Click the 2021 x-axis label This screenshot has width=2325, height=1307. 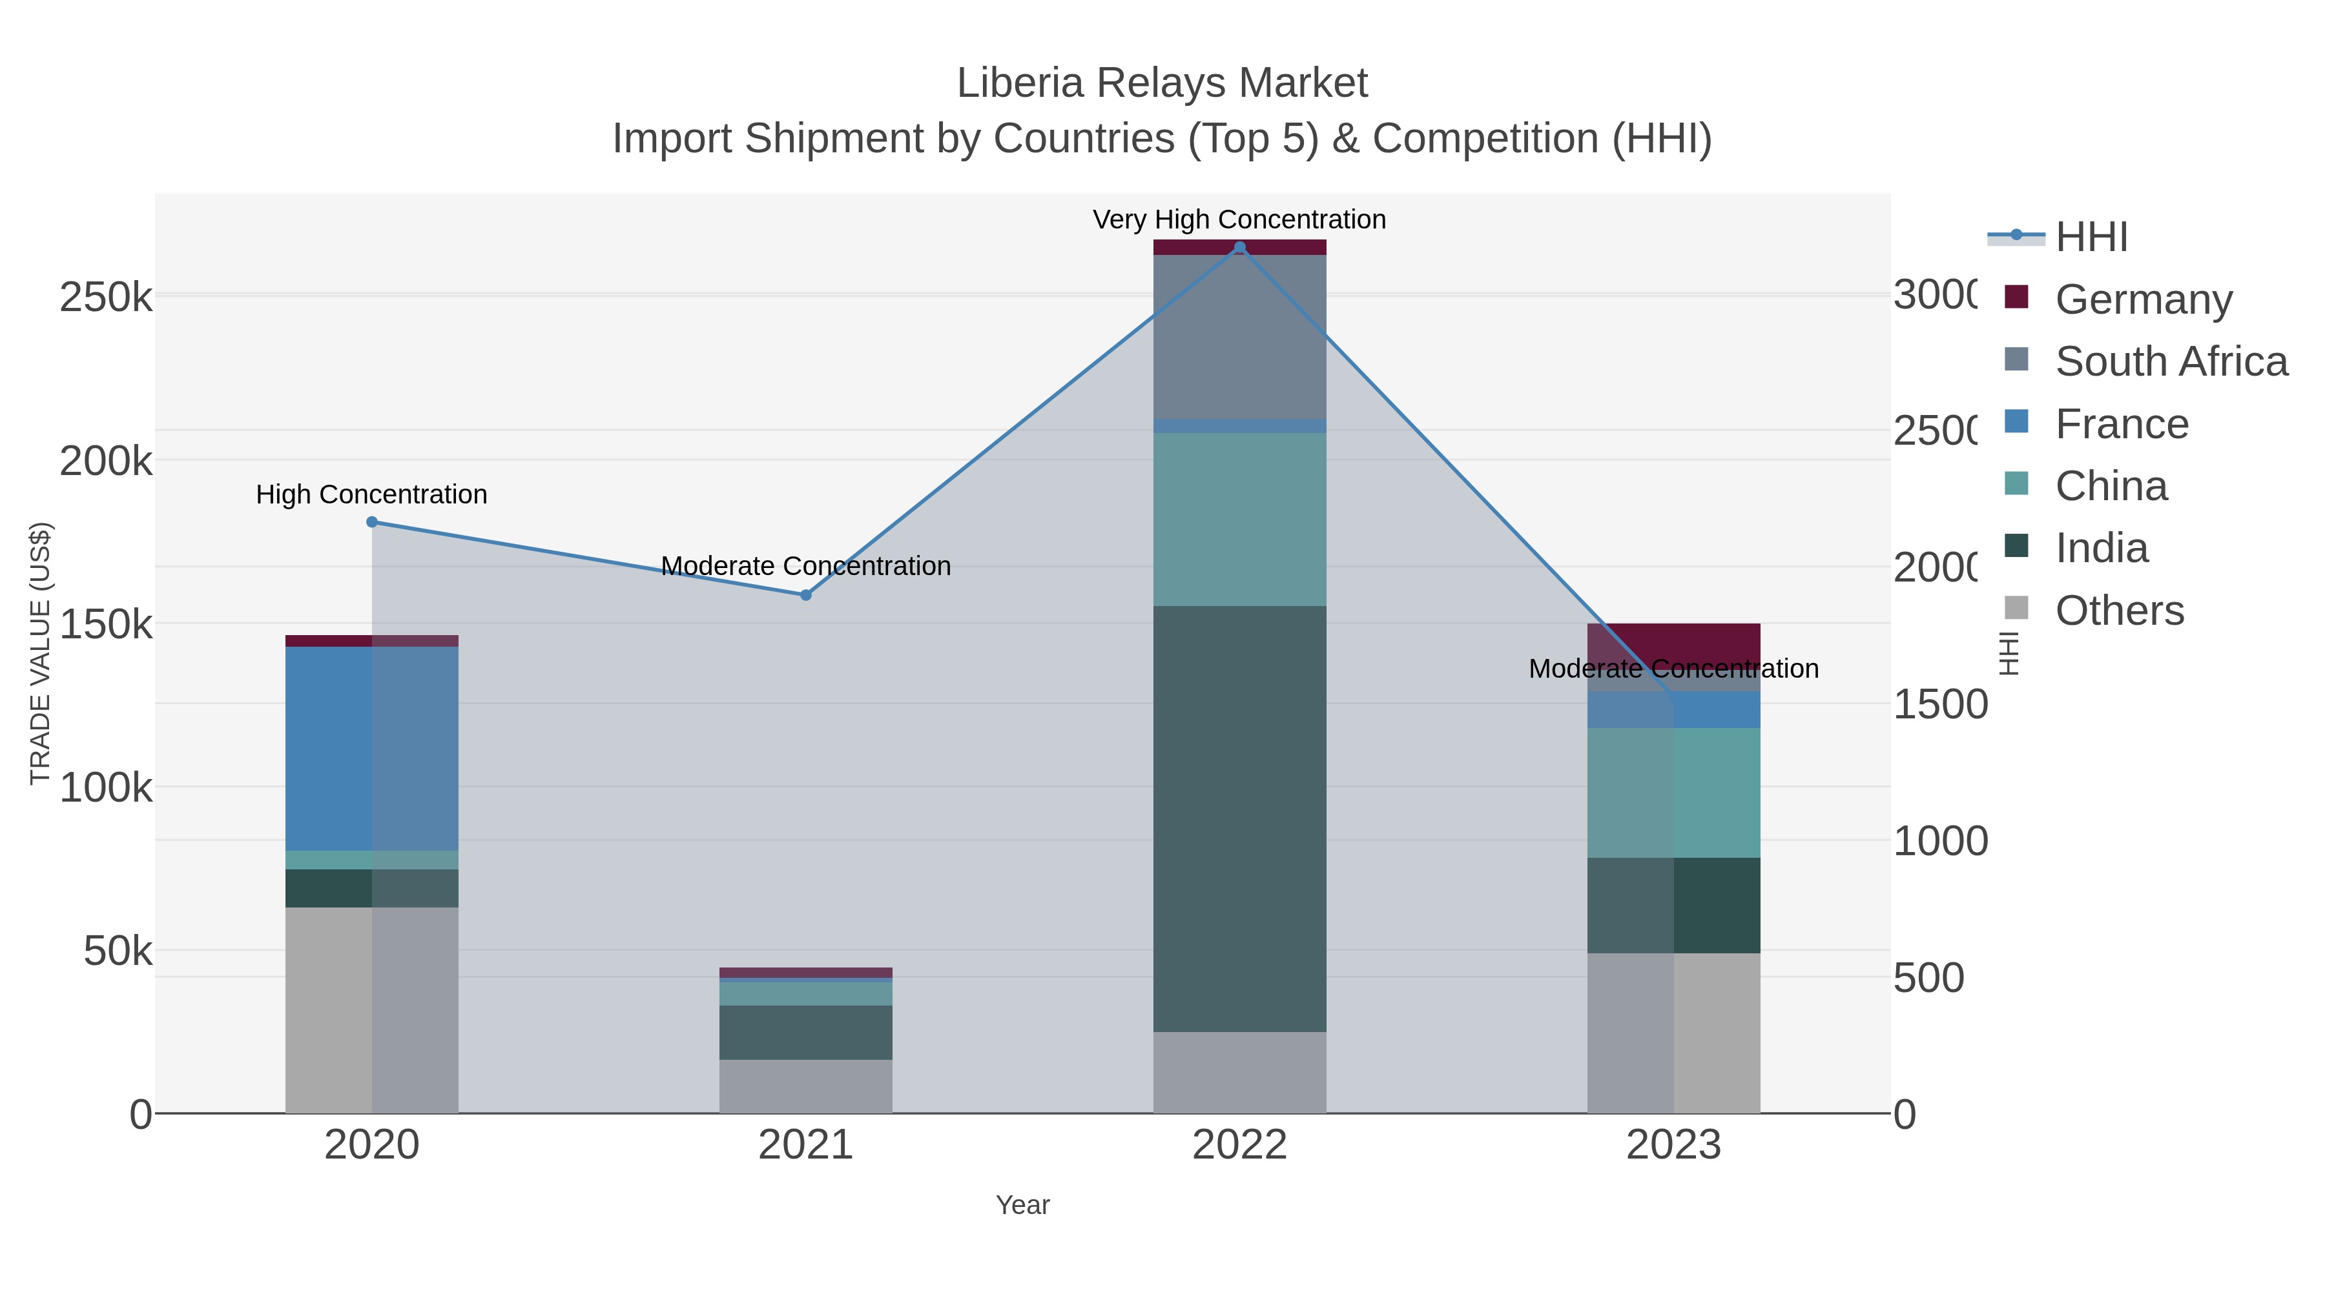806,1146
